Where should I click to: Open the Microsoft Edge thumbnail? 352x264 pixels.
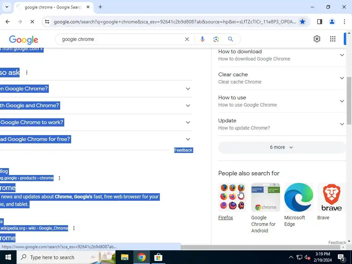point(299,197)
